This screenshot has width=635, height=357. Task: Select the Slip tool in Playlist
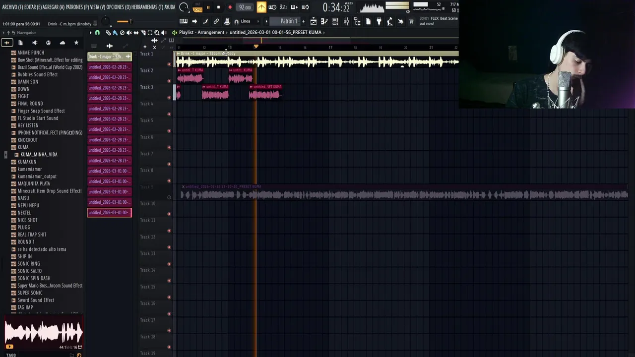pyautogui.click(x=136, y=33)
